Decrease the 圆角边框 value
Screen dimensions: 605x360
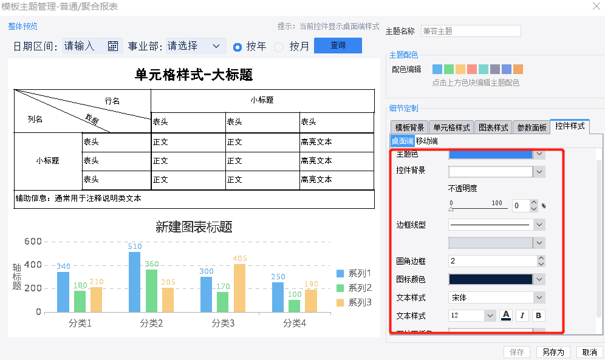pos(541,264)
